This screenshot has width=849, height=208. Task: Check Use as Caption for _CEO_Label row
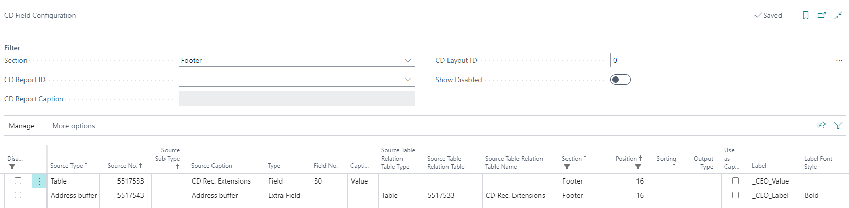[x=735, y=195]
